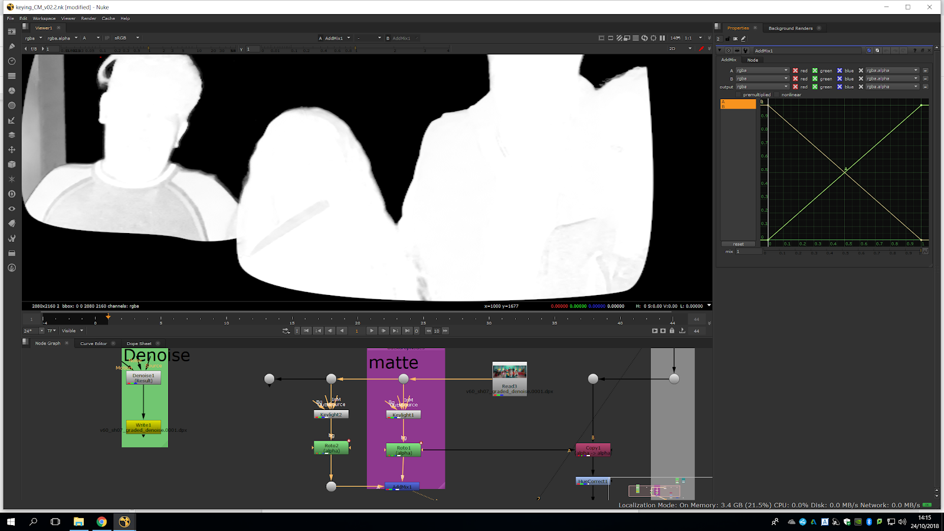Expand the sRGB viewer colorspace dropdown
This screenshot has width=944, height=531.
click(x=126, y=38)
